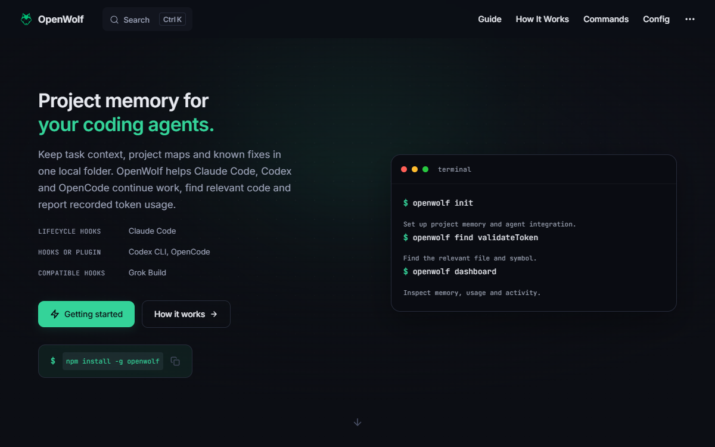
Task: Select the openwolf find validateToken line
Action: (471, 238)
